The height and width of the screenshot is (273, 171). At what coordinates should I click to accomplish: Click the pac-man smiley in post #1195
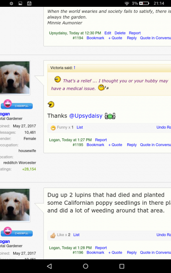coord(51,105)
